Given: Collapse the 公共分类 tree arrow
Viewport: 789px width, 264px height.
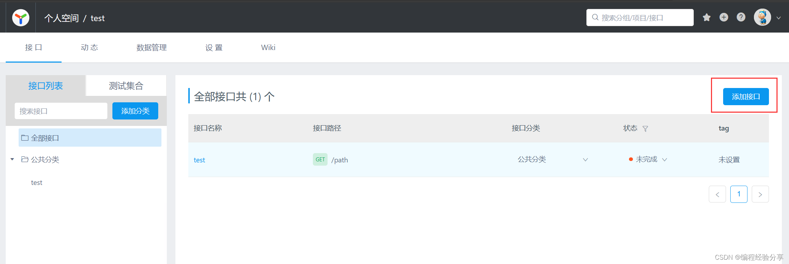Looking at the screenshot, I should click(x=12, y=159).
